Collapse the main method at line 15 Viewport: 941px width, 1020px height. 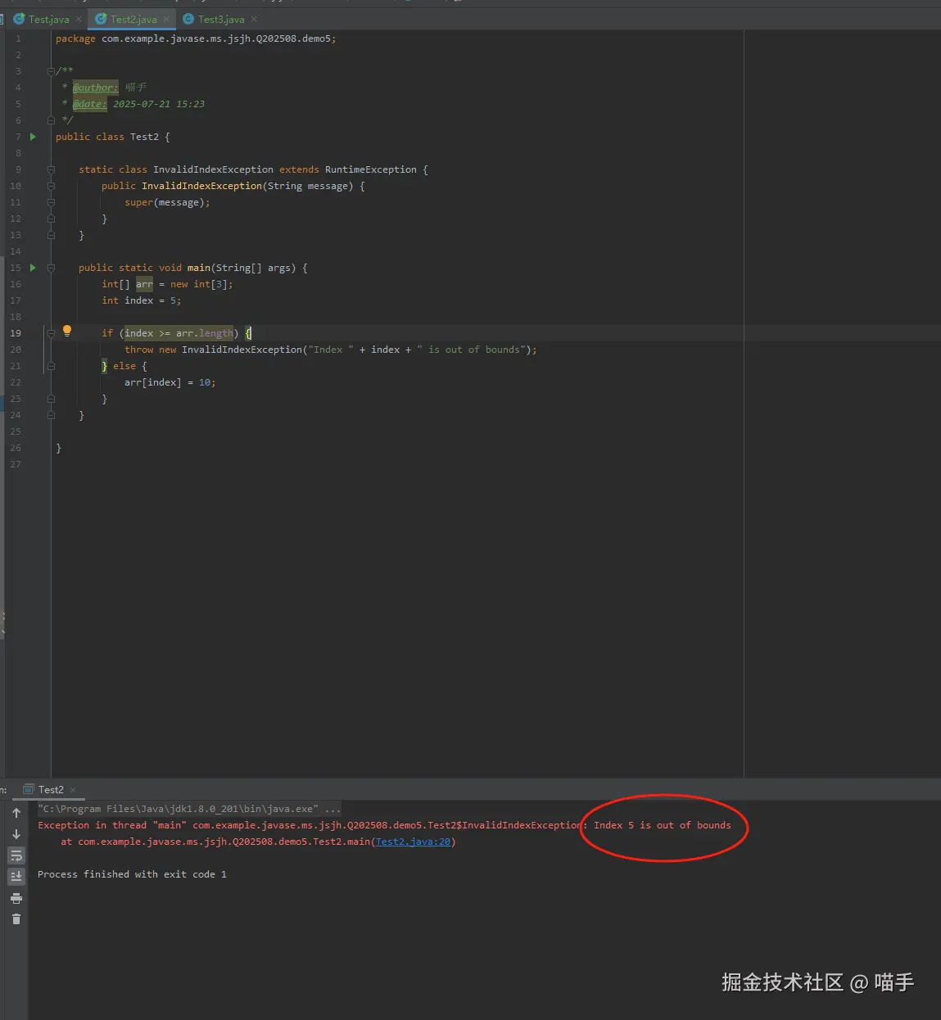click(x=51, y=268)
